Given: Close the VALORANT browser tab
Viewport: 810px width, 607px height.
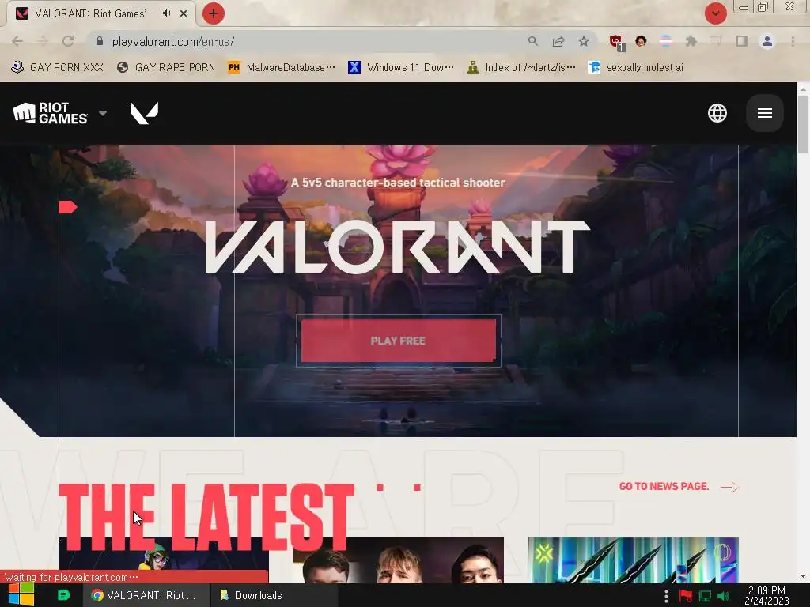Looking at the screenshot, I should click(184, 13).
